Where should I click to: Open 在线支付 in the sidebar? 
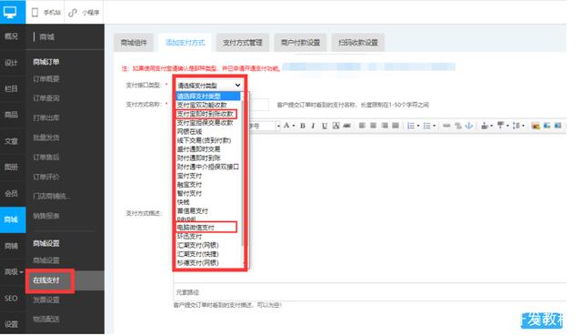[46, 280]
